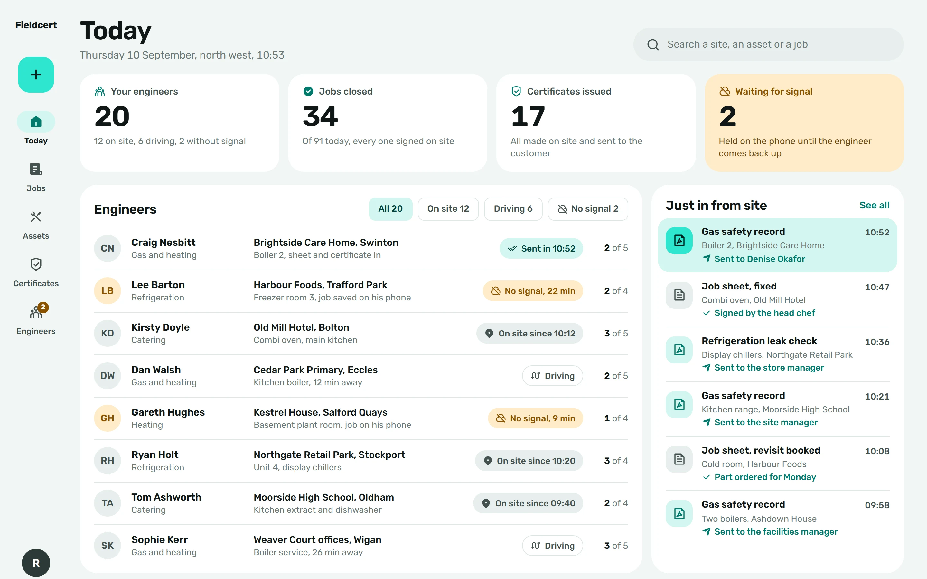Click the KD avatar for Kirsty Doyle

click(x=108, y=333)
